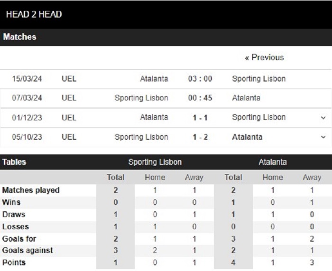
Task: Click bold Atalanta away team on 05/10/23 row
Action: (x=247, y=137)
